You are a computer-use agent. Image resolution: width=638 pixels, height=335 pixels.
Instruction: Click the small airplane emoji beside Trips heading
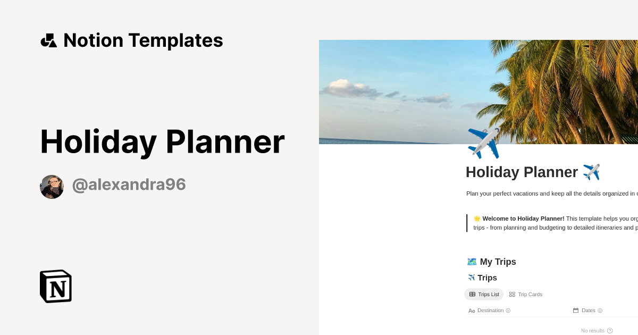coord(471,278)
